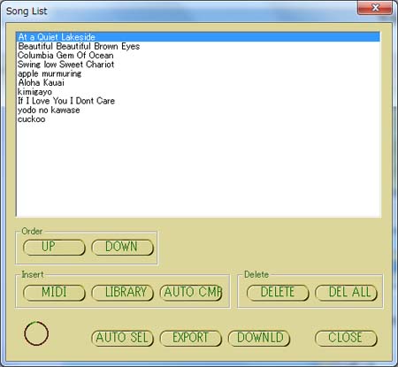Viewport: 398px width, 367px height.
Task: Select the apple murmuring entry
Action: point(198,73)
